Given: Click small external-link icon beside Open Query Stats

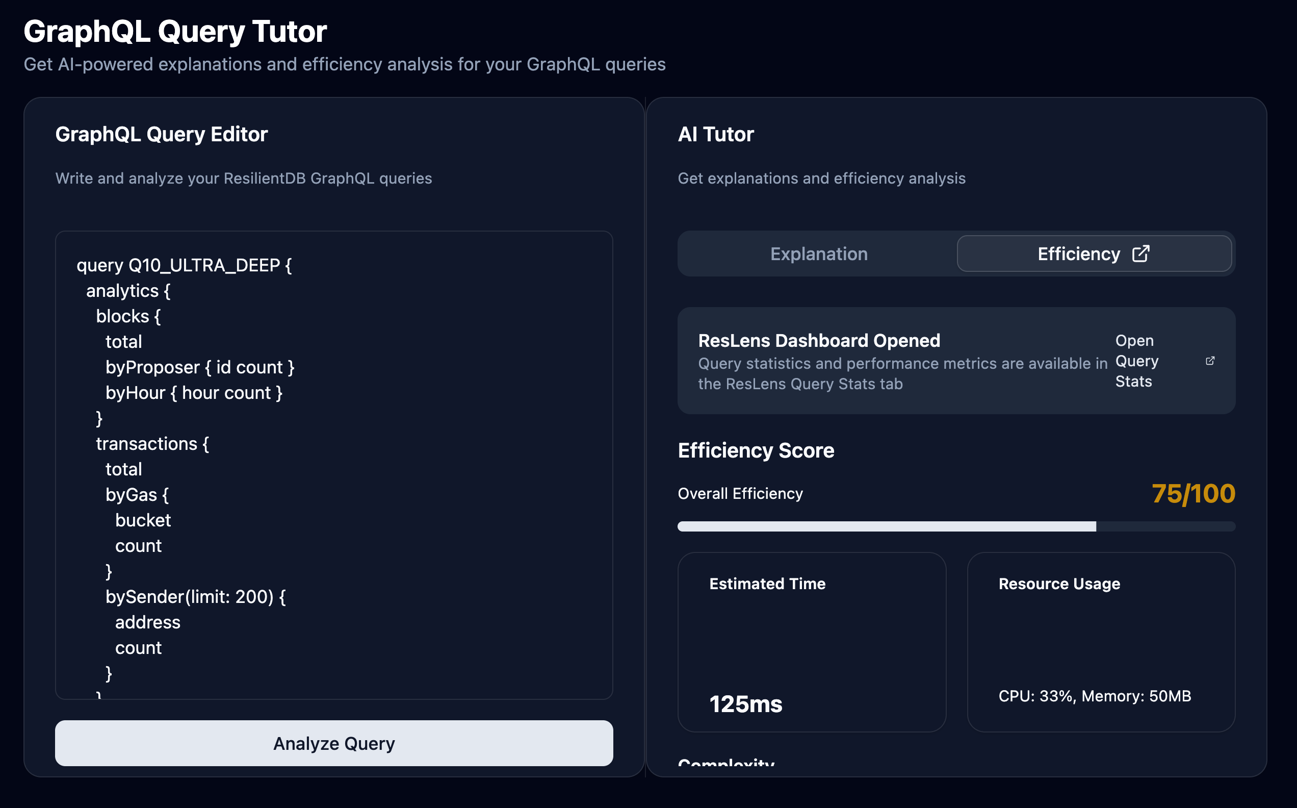Looking at the screenshot, I should pos(1210,361).
